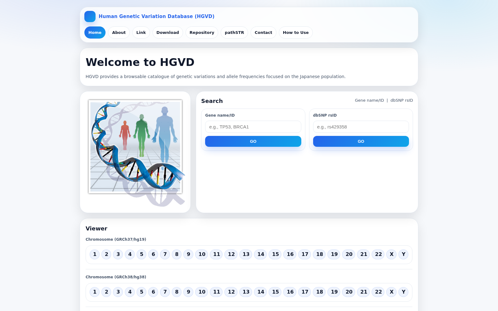Viewport: 498px width, 311px height.
Task: Select chromosome 19 in GRCh38/hg38
Action: pos(334,292)
